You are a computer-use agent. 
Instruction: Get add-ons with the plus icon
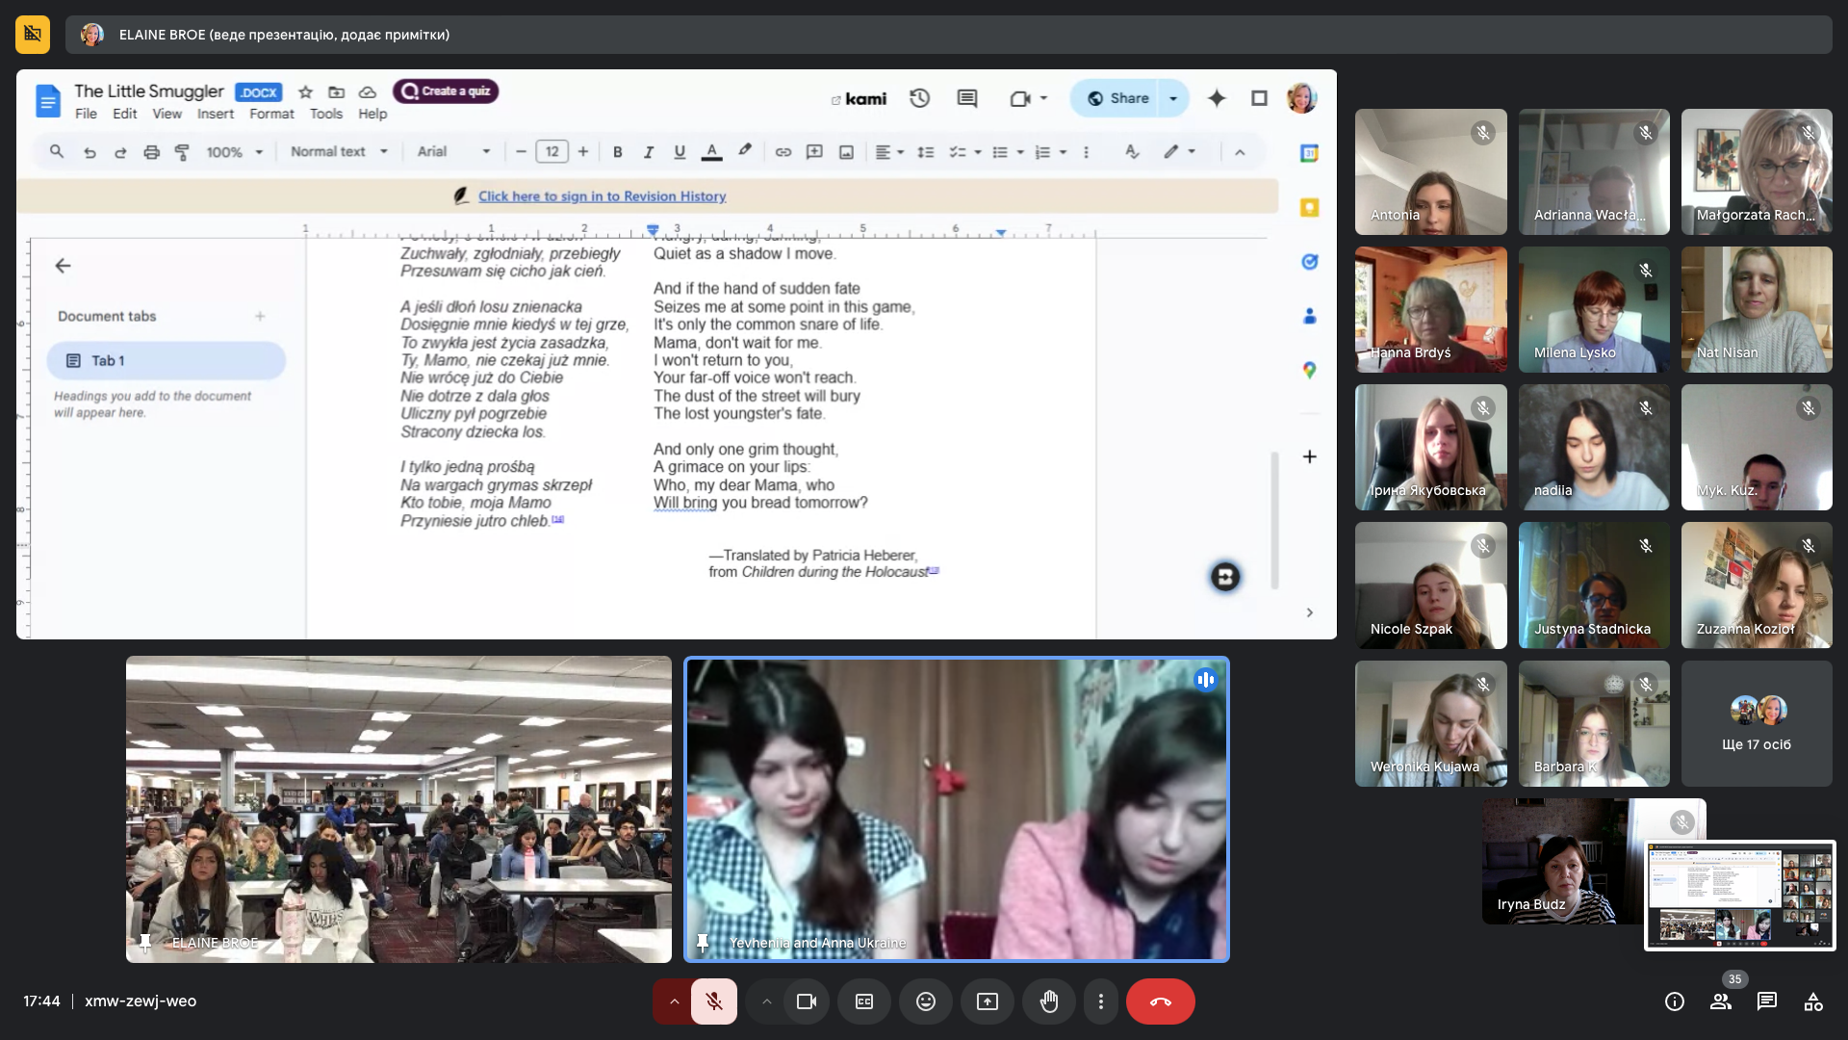point(1309,456)
